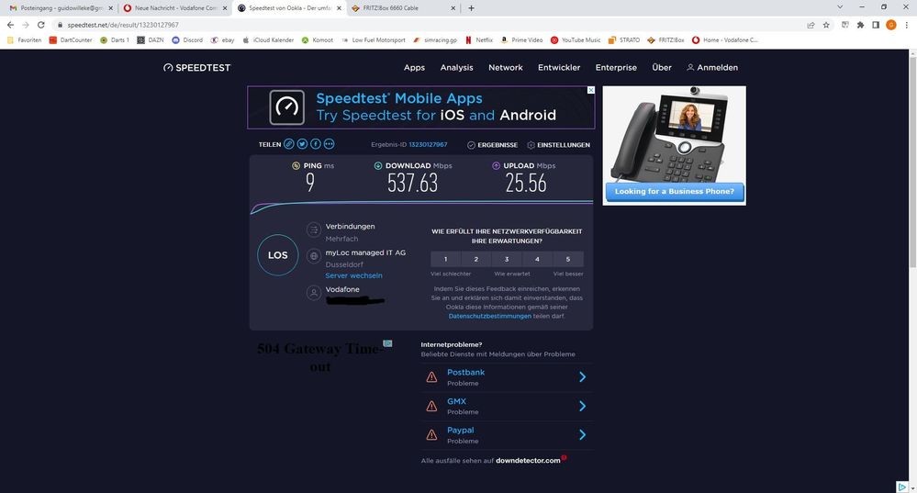The height and width of the screenshot is (493, 917).
Task: Click the Server wechseln link
Action: point(353,275)
